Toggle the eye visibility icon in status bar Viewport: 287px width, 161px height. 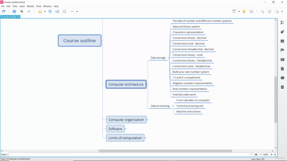pos(256,154)
